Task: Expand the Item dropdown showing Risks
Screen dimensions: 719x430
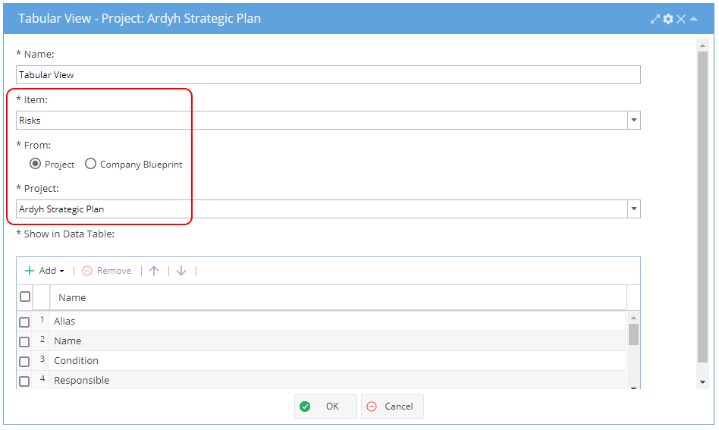Action: (634, 120)
